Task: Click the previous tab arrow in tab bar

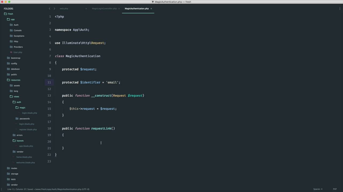Action: click(50, 9)
